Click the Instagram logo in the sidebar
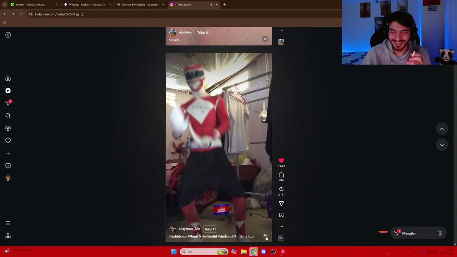This screenshot has width=457, height=257. tap(8, 35)
